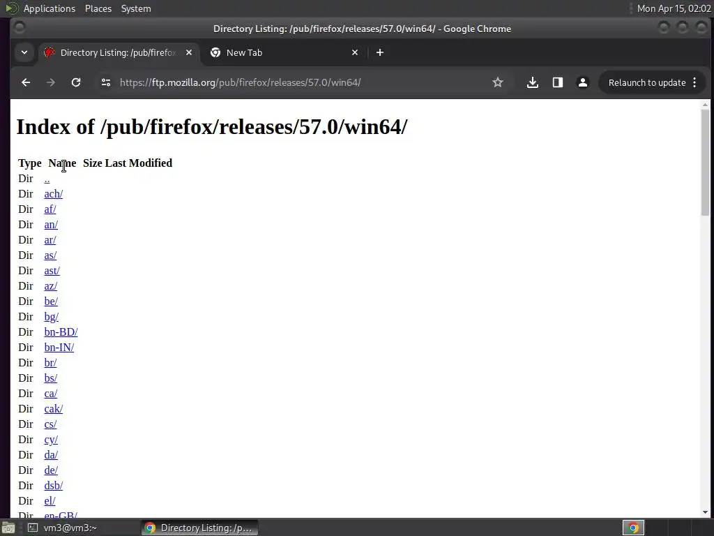Open the ar/ directory link
The image size is (714, 536).
pos(50,240)
